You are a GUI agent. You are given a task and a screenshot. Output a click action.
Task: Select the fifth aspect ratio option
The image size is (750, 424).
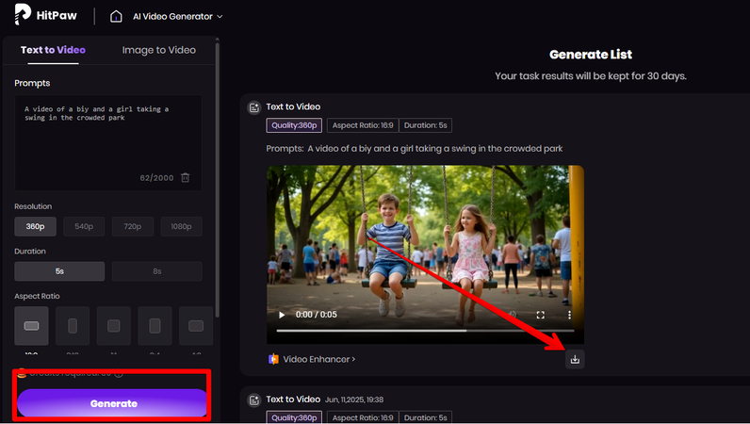196,326
